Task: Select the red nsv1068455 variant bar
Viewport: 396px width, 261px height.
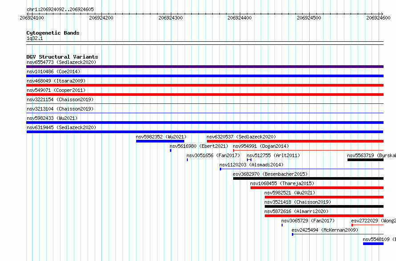Action: click(x=317, y=188)
